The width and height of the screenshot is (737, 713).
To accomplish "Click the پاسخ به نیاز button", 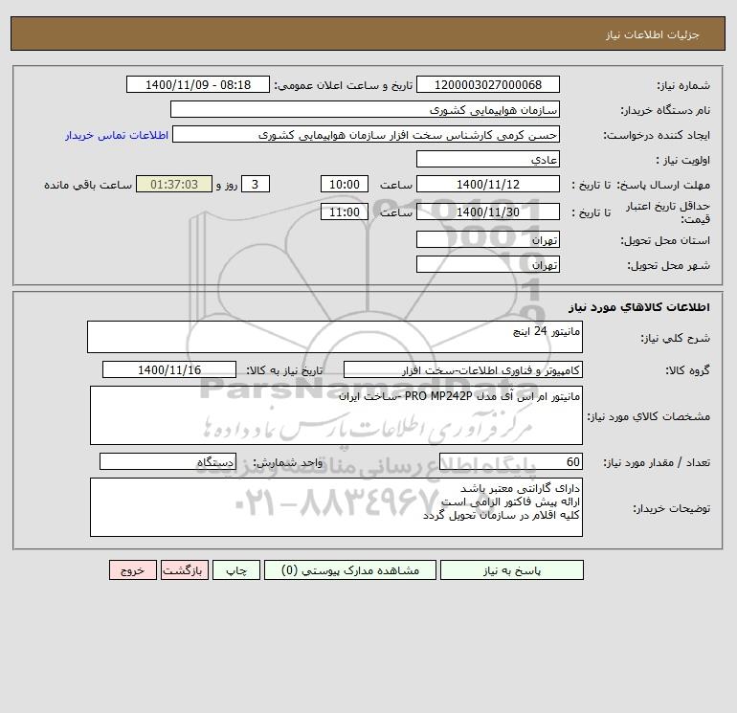I will point(512,570).
